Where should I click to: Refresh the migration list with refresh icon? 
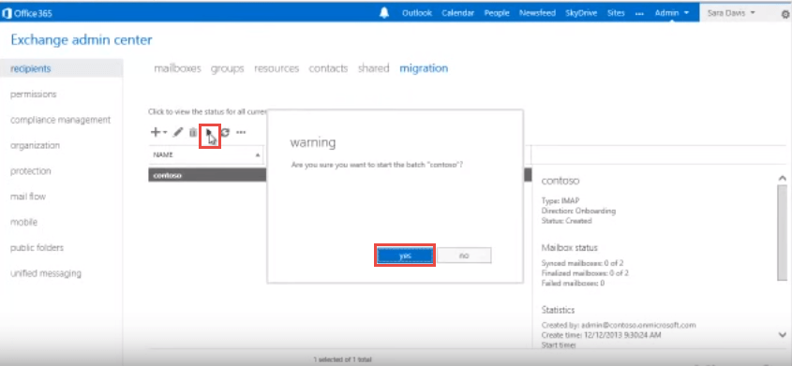[225, 132]
